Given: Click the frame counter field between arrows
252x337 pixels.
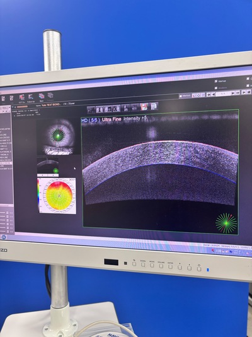Looking at the screenshot, I should click(223, 93).
